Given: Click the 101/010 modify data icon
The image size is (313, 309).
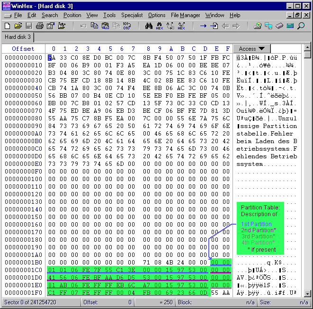Looking at the screenshot, I should click(x=127, y=26).
